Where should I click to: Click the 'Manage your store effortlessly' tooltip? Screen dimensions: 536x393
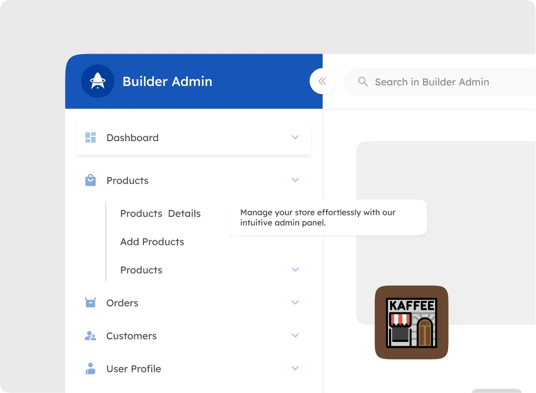click(327, 217)
